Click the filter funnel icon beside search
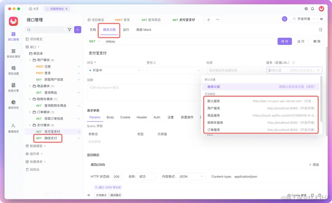This screenshot has width=332, height=203. [x=69, y=30]
